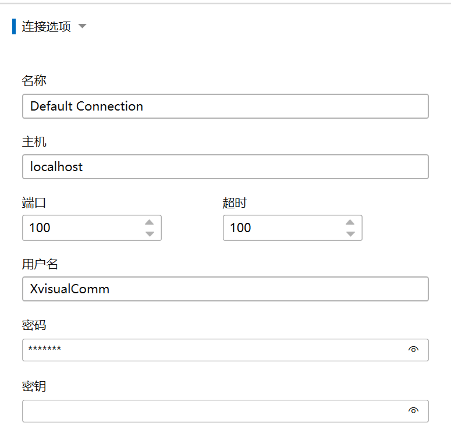
Task: Increase the 超时 value with the up arrow
Action: [x=350, y=222]
